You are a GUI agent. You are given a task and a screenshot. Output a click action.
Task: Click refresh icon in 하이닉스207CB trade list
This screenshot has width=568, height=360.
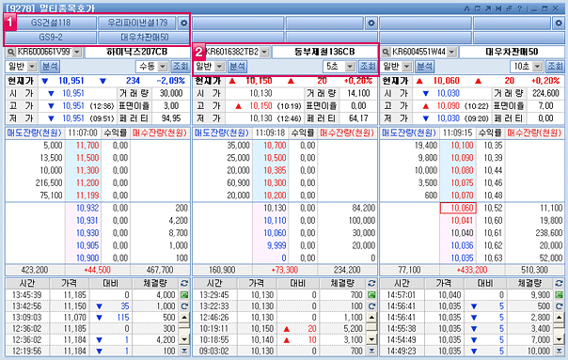coord(184,306)
